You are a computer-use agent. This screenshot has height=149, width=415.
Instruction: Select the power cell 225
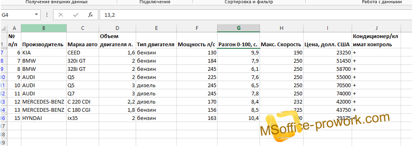[x=197, y=77]
